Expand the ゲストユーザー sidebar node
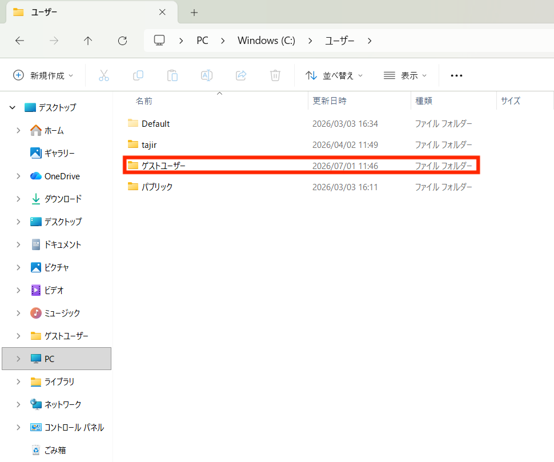This screenshot has height=462, width=554. tap(18, 336)
